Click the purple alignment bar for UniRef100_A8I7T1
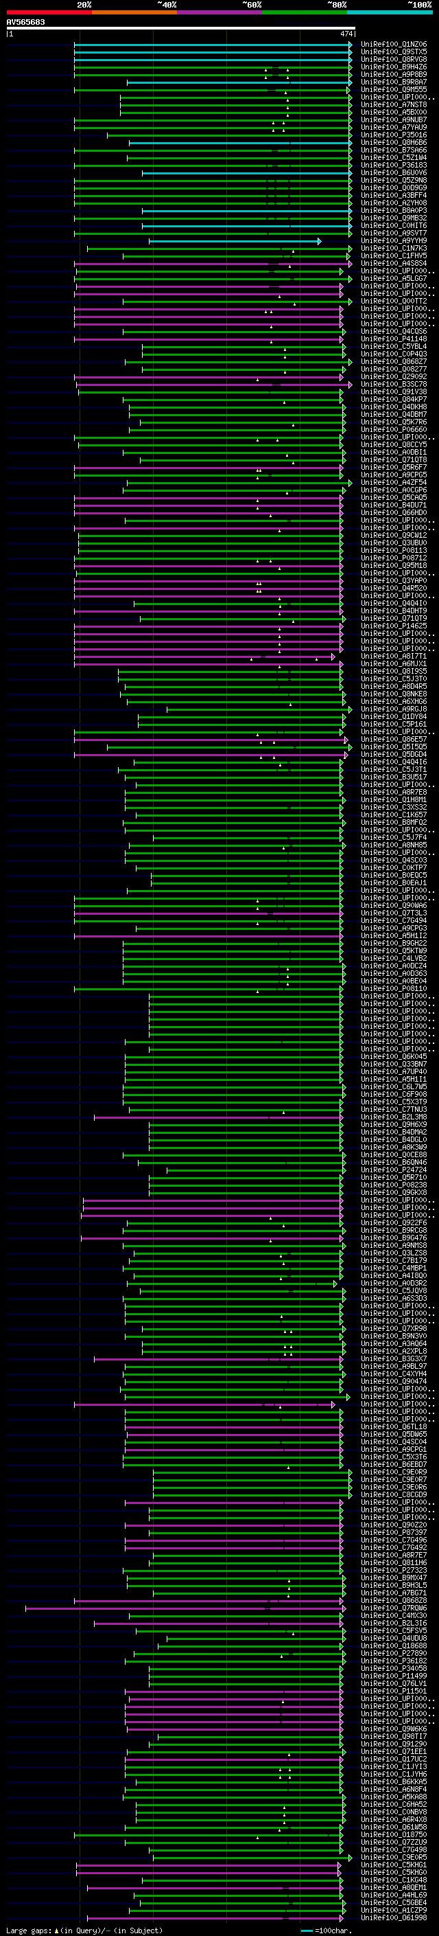 (x=205, y=656)
